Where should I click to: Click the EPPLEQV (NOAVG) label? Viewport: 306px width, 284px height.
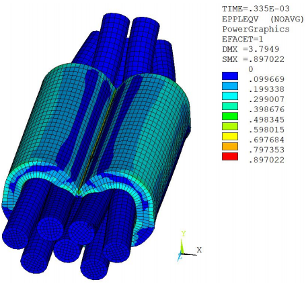tap(263, 19)
